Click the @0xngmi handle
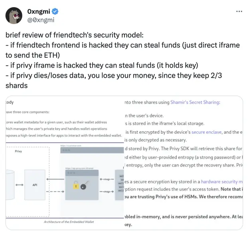 click(41, 20)
